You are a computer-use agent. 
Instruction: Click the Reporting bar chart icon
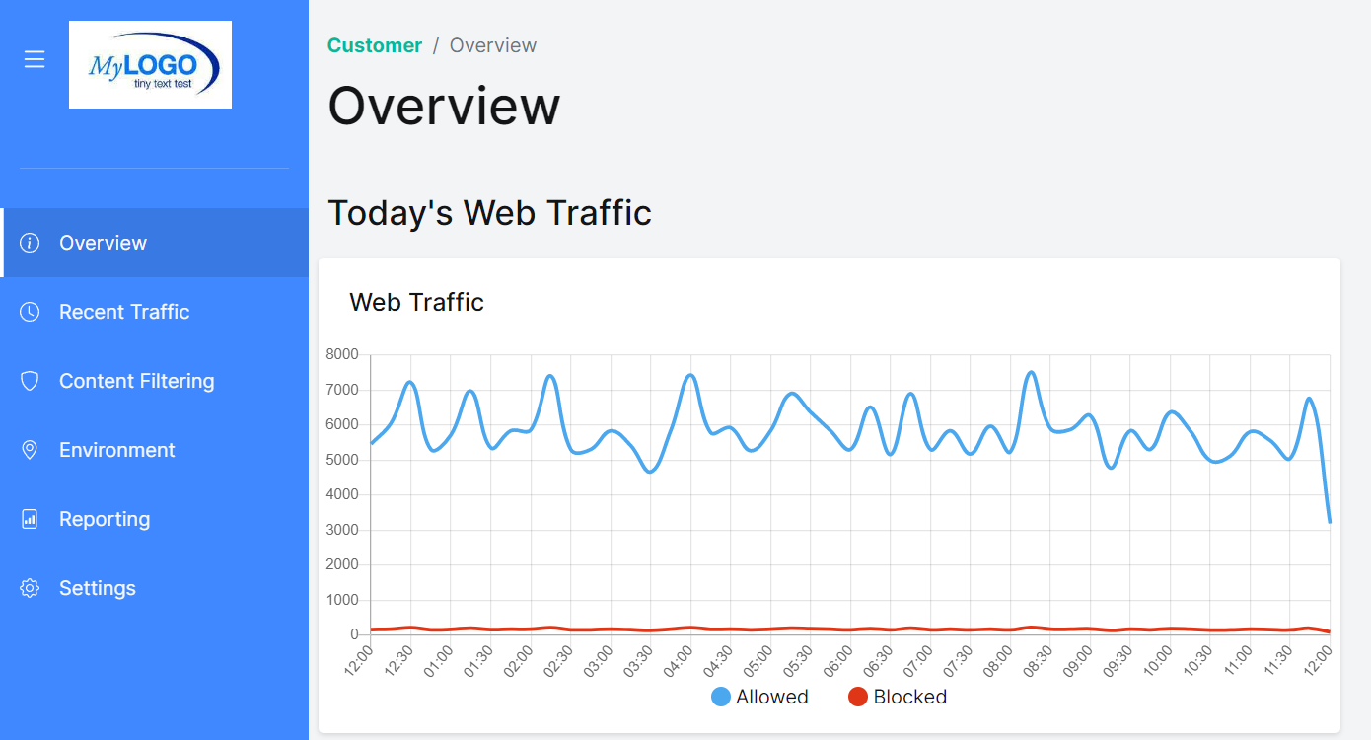[30, 519]
